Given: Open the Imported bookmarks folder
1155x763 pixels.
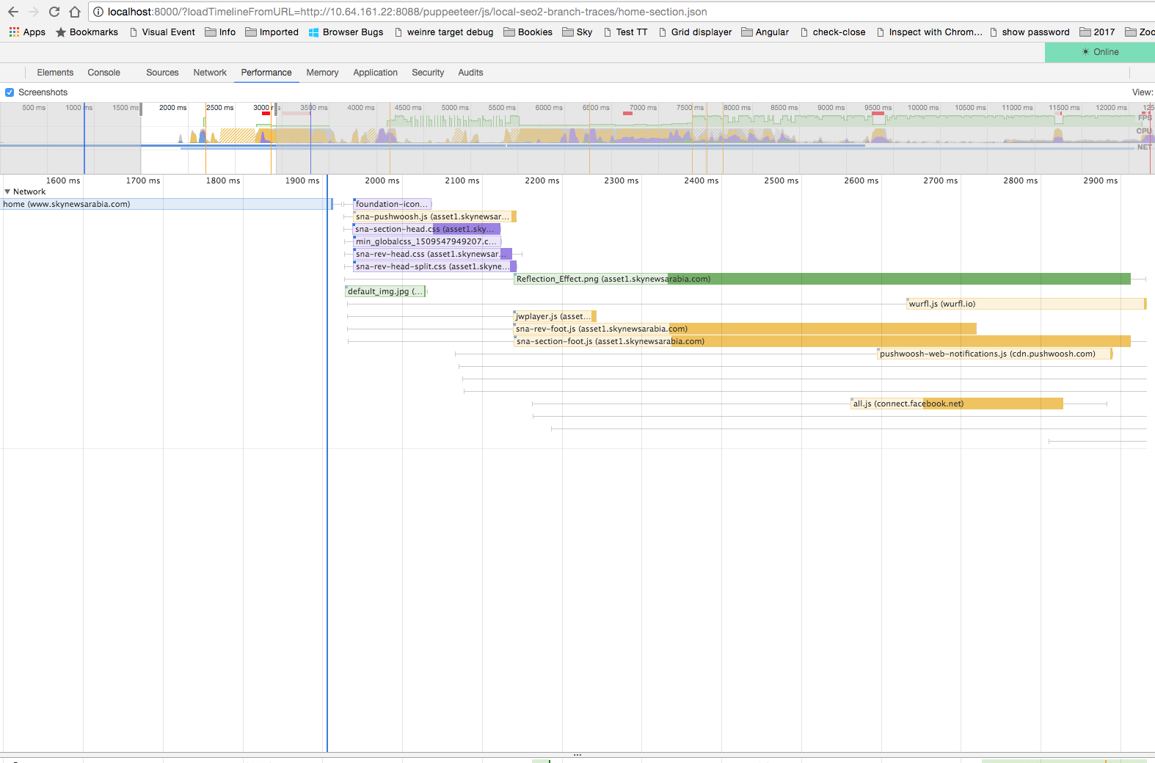Looking at the screenshot, I should coord(272,32).
